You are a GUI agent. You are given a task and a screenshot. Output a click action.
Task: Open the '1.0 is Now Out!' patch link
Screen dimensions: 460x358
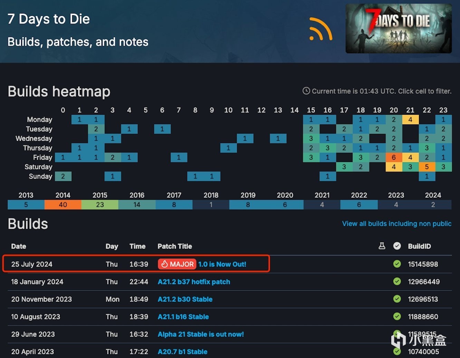coord(222,264)
